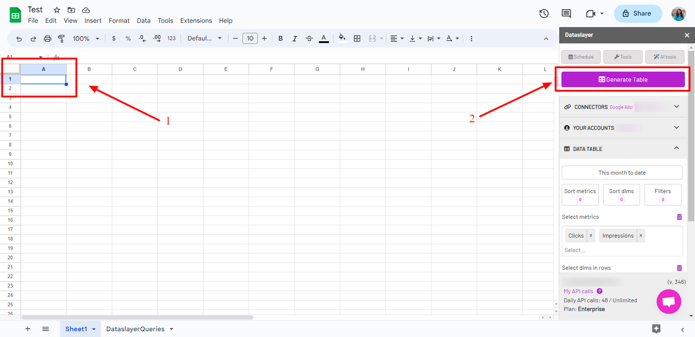Open AI tools in Dataslayer
This screenshot has width=695, height=337.
(x=665, y=57)
